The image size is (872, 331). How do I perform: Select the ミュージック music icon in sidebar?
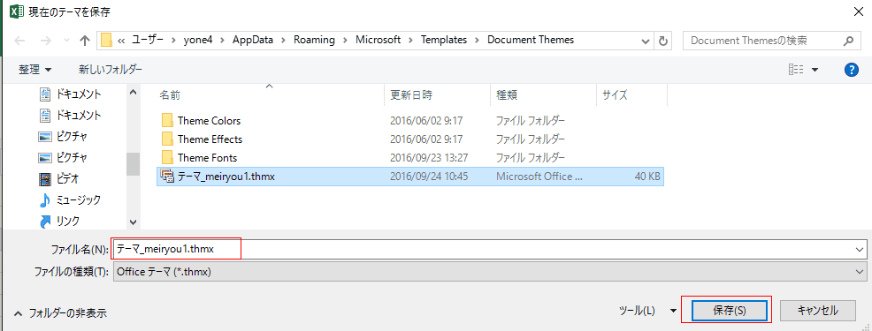44,200
